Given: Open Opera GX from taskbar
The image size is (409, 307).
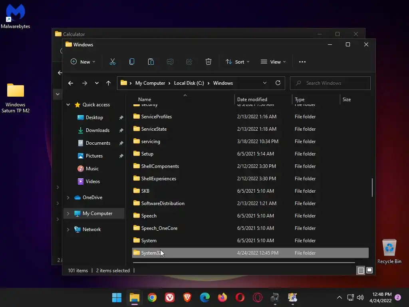Looking at the screenshot, I should click(x=258, y=297).
